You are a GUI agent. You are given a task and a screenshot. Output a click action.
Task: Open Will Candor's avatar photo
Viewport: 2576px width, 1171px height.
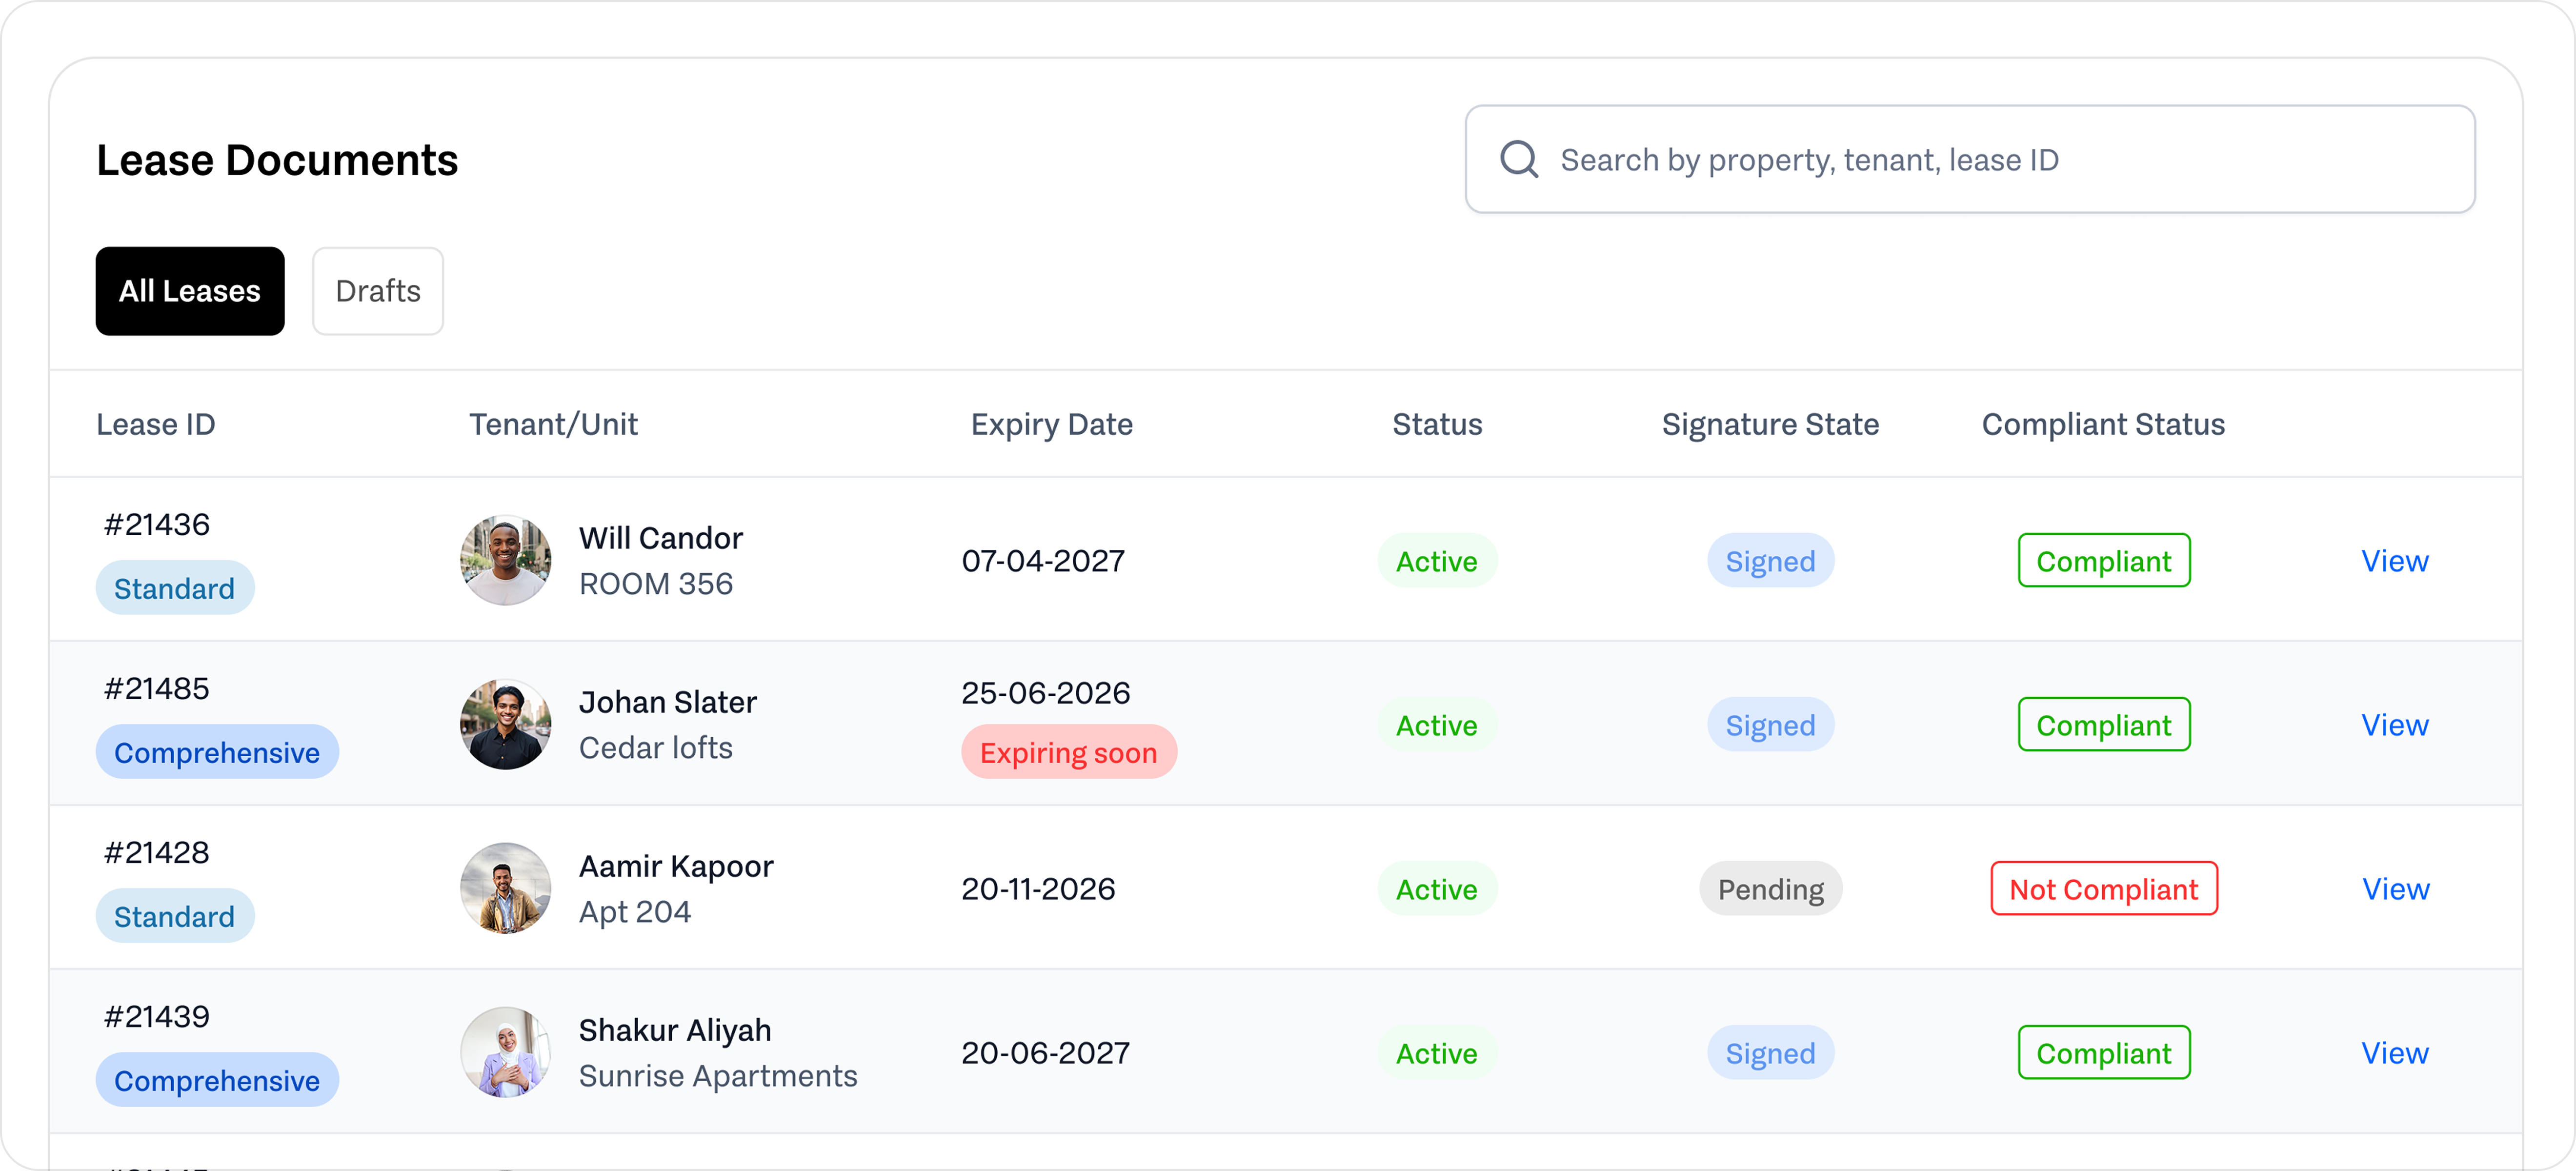point(505,560)
